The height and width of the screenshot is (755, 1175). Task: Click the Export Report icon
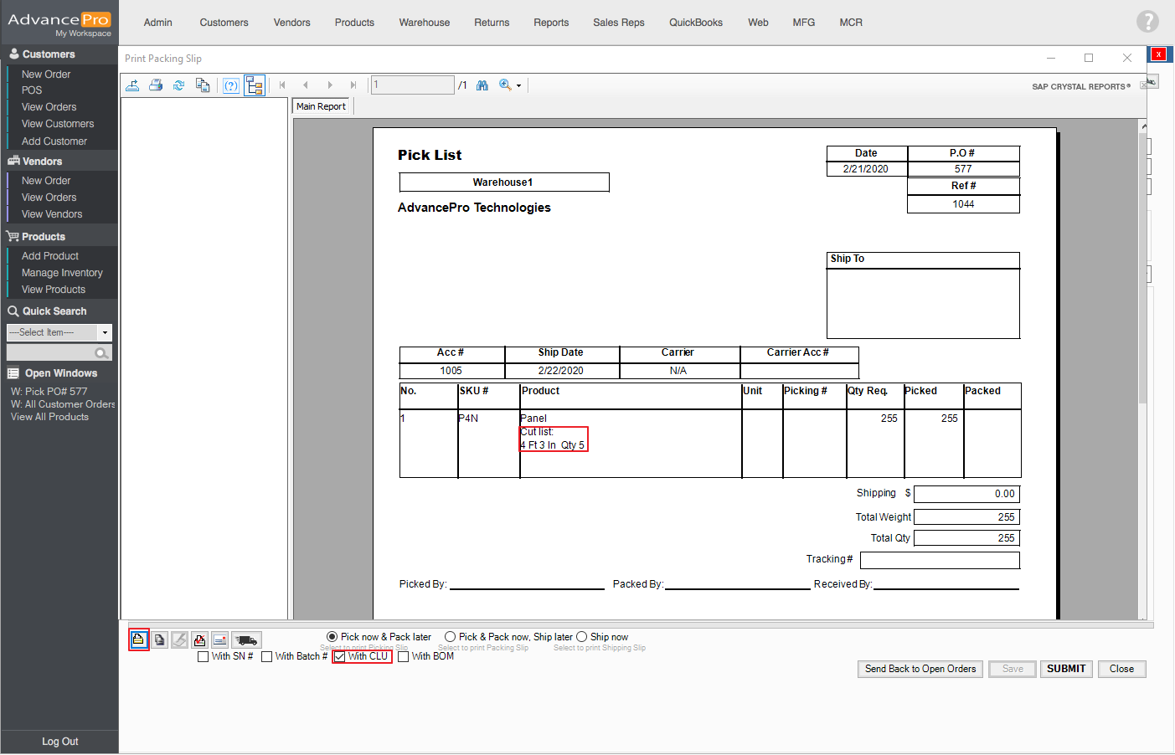pyautogui.click(x=132, y=85)
